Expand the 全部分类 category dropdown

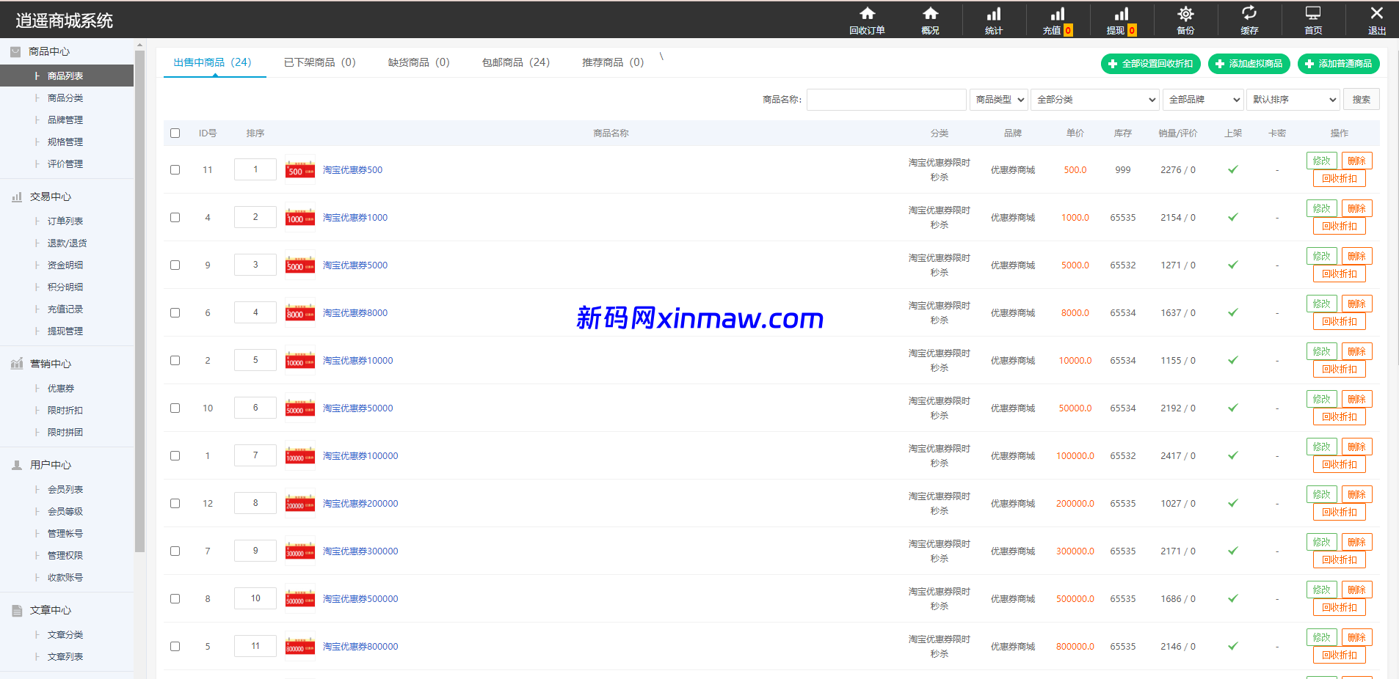[x=1094, y=100]
